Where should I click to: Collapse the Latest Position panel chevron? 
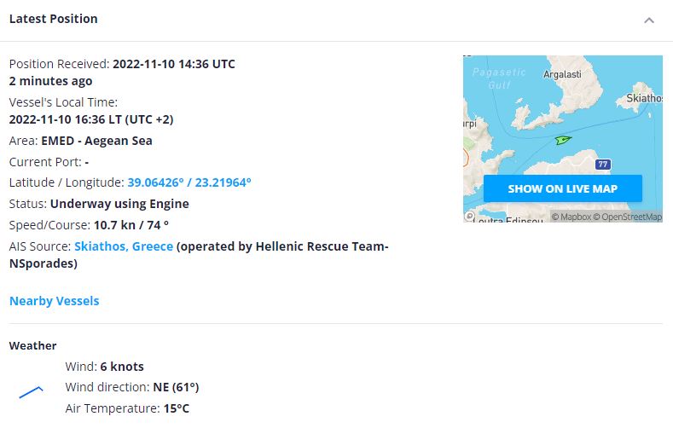[649, 20]
